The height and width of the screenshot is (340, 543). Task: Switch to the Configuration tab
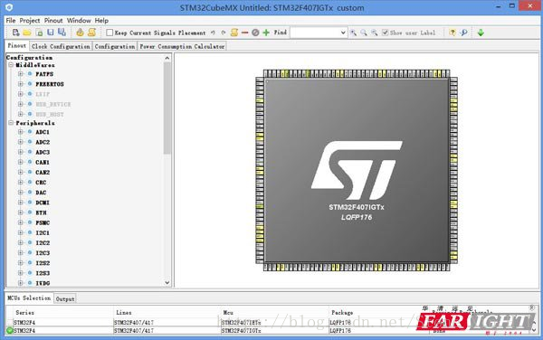pyautogui.click(x=115, y=46)
